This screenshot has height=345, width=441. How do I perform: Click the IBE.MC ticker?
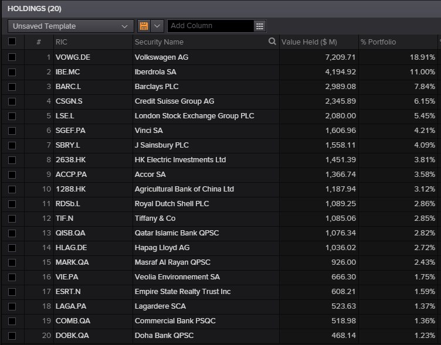pyautogui.click(x=67, y=72)
